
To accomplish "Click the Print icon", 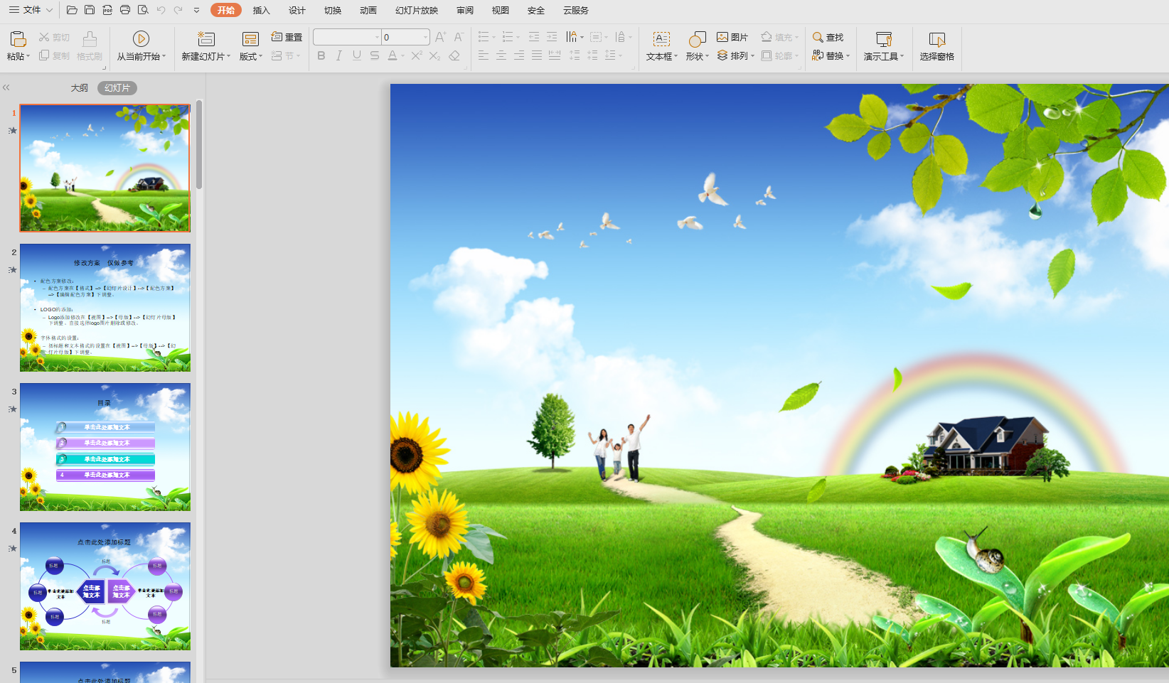I will (x=125, y=10).
